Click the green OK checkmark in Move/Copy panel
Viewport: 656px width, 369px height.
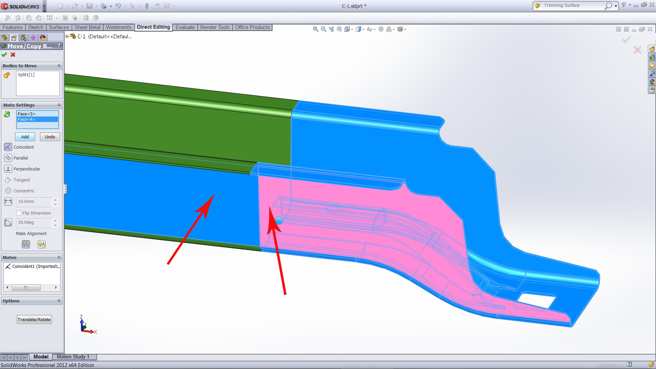(x=4, y=55)
